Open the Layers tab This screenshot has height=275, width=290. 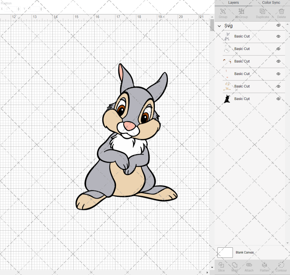click(233, 3)
